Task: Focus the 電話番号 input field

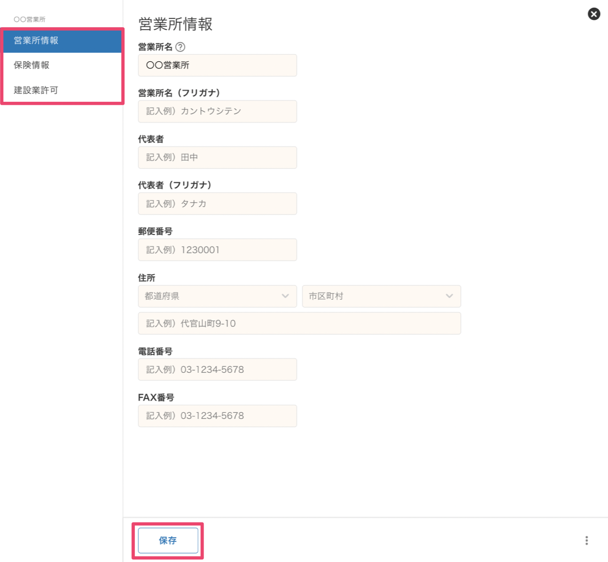Action: (x=217, y=369)
